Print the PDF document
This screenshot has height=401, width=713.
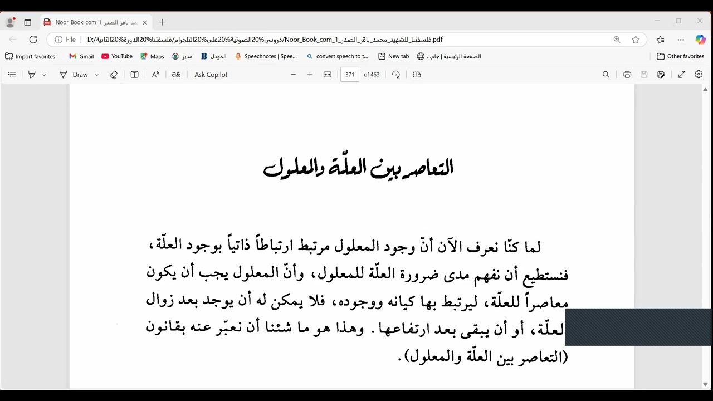click(x=627, y=75)
